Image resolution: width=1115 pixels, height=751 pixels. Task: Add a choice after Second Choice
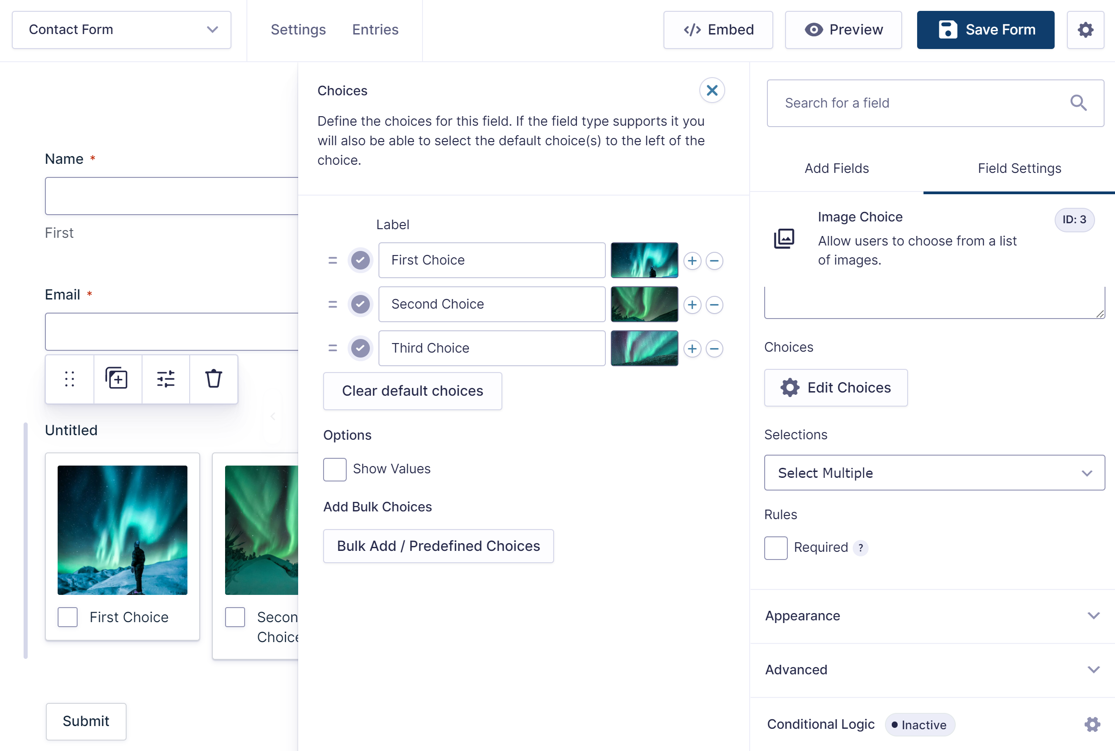(x=692, y=304)
